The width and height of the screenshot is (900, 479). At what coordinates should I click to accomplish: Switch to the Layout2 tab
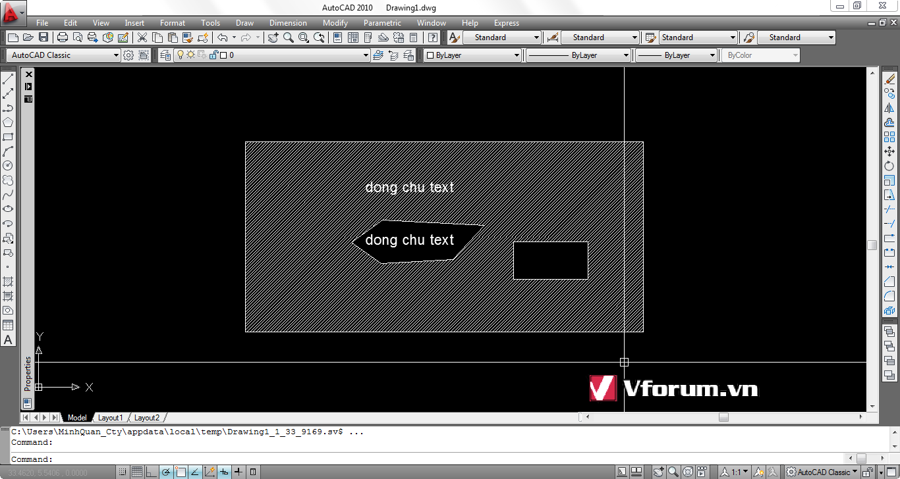click(146, 418)
